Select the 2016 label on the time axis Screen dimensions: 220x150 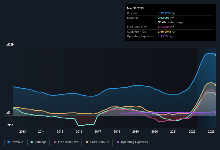pyautogui.click(x=79, y=132)
